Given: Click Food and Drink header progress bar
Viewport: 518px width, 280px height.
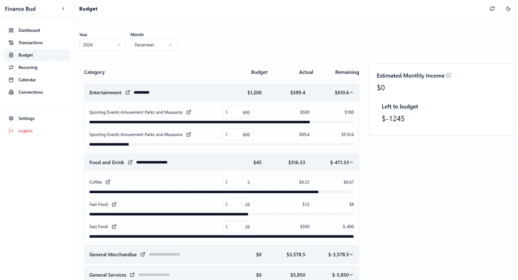Looking at the screenshot, I should (x=152, y=163).
